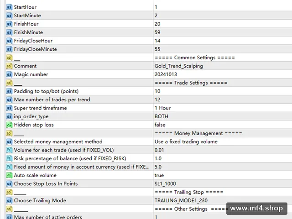292x219 pixels.
Task: Click icon beside Max number of trades per trend
Action: click(9, 99)
